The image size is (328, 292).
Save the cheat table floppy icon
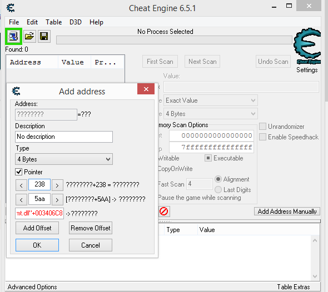[44, 36]
